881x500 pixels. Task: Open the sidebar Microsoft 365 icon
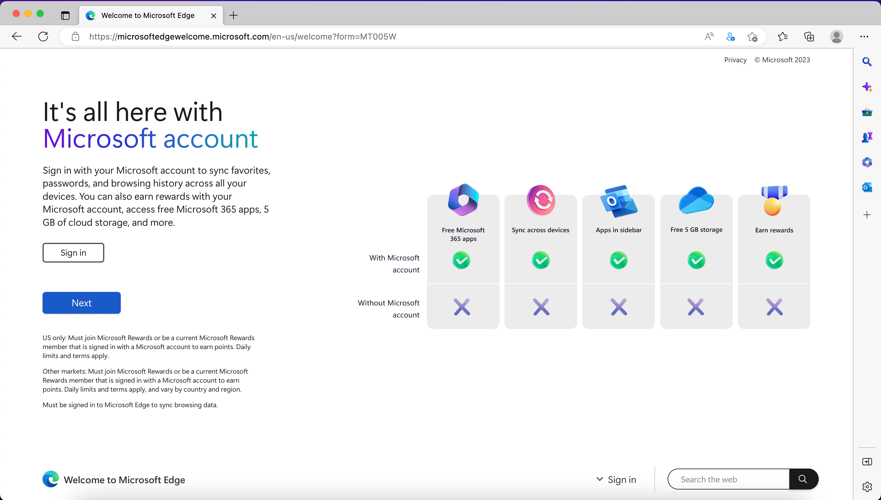tap(867, 162)
